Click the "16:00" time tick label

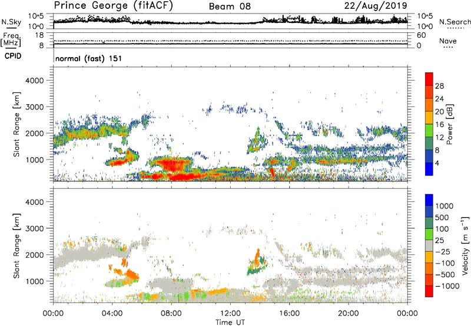pyautogui.click(x=289, y=314)
